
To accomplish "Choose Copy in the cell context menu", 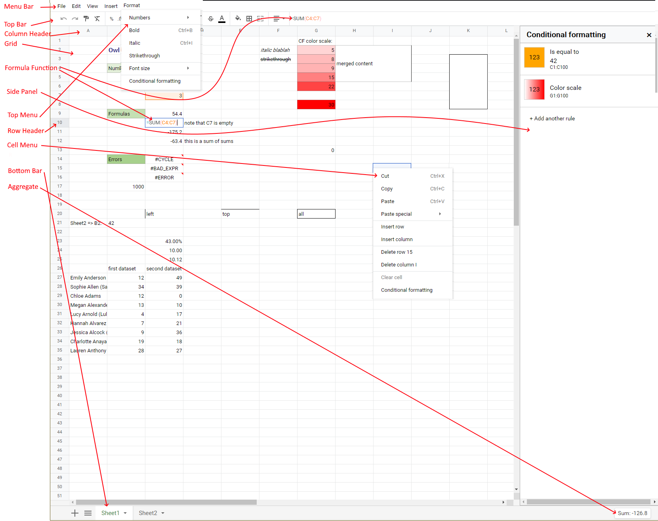I will click(413, 188).
